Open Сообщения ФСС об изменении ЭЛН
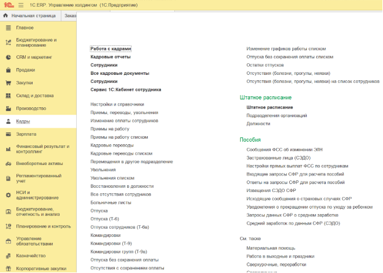The height and width of the screenshot is (273, 383). point(284,150)
